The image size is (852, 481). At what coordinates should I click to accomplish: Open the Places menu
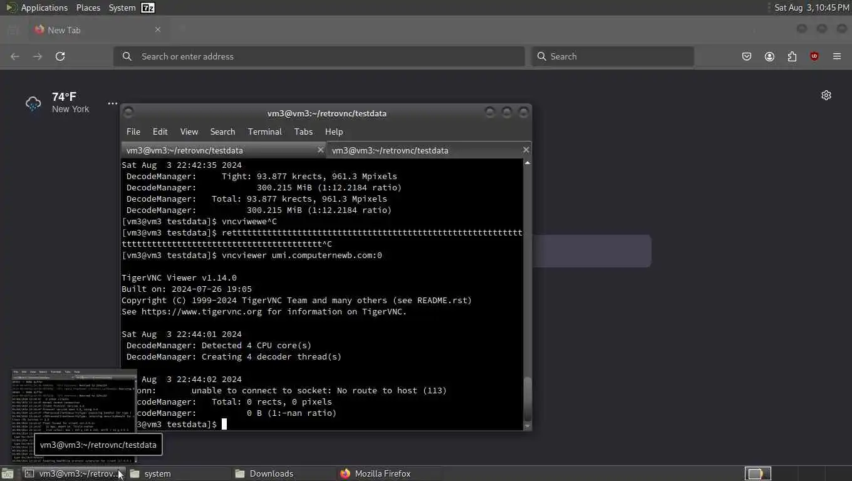[x=88, y=8]
